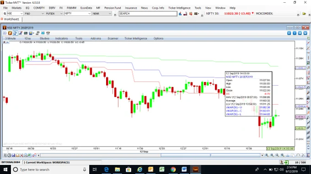Screen dimensions: 311x174
Task: Click the Current WorkSpace: WORKSPACE1 status text
Action: coord(48,162)
